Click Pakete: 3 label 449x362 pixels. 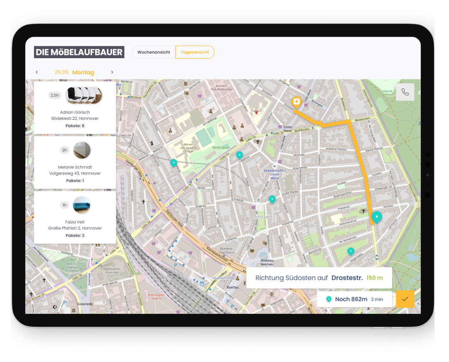pos(75,236)
